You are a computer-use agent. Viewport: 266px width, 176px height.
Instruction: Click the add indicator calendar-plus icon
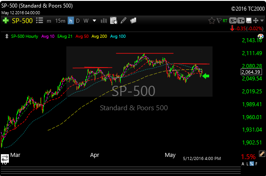click(114, 20)
